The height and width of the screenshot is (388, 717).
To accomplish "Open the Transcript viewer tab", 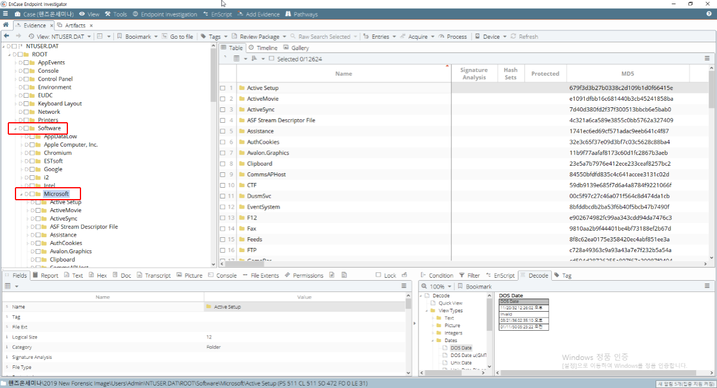I will click(154, 275).
